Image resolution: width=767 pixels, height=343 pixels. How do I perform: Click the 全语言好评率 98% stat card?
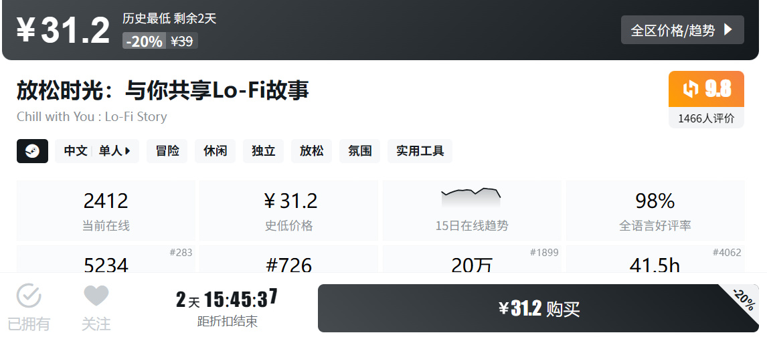655,210
